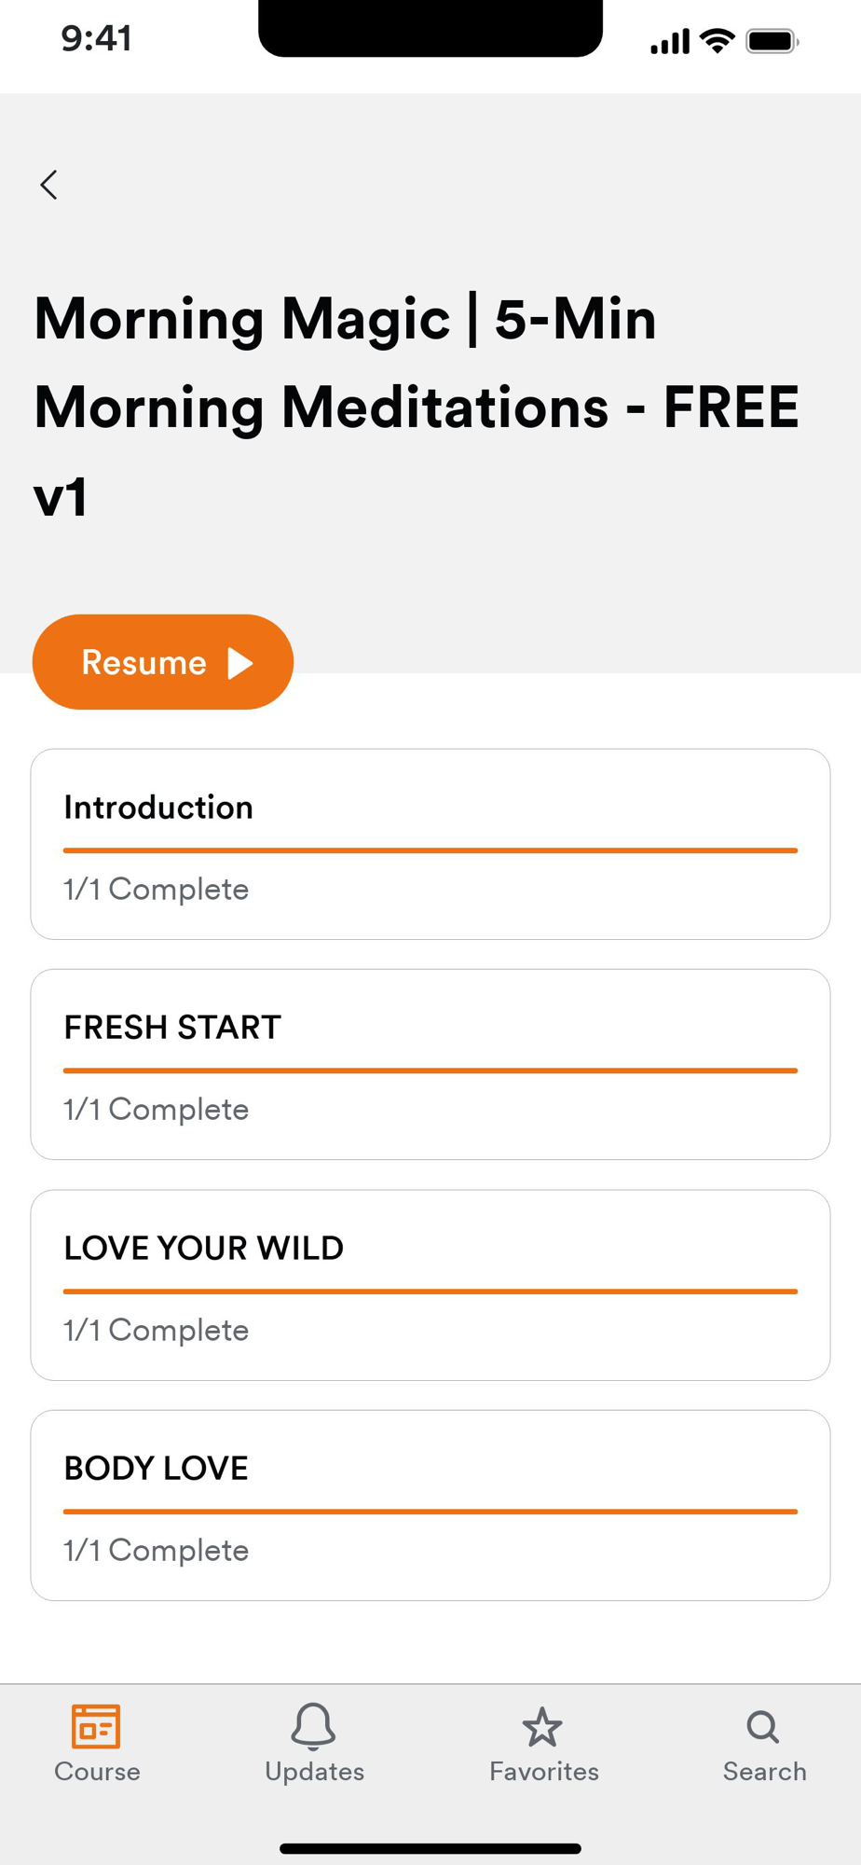The width and height of the screenshot is (861, 1865).
Task: Open the BODY LOVE section
Action: 430,1505
